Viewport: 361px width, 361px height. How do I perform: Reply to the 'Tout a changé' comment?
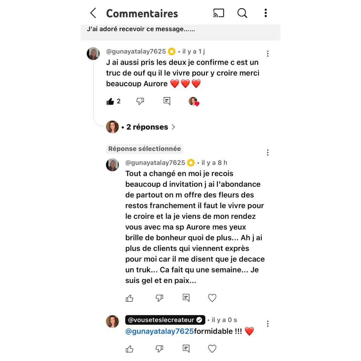tap(186, 298)
